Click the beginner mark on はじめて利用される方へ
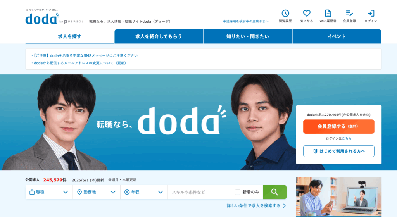Viewport: 397px width, 217px height. [315, 151]
